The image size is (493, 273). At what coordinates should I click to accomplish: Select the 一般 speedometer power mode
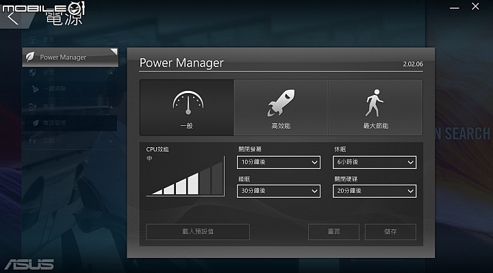pos(187,107)
